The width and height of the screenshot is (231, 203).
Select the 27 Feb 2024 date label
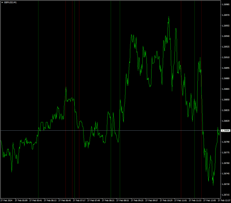[7, 200]
